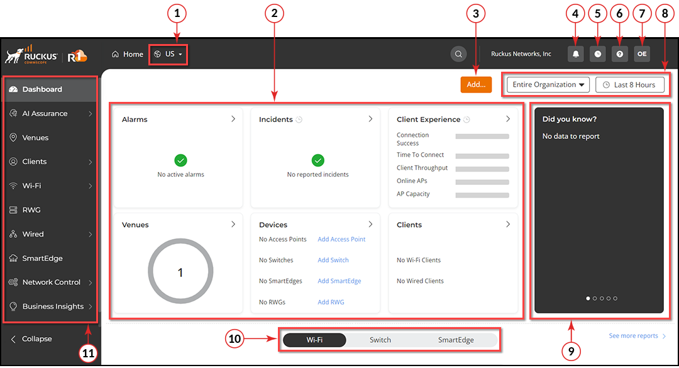The height and width of the screenshot is (368, 679).
Task: Click the clock icon beside Incidents
Action: tap(299, 120)
